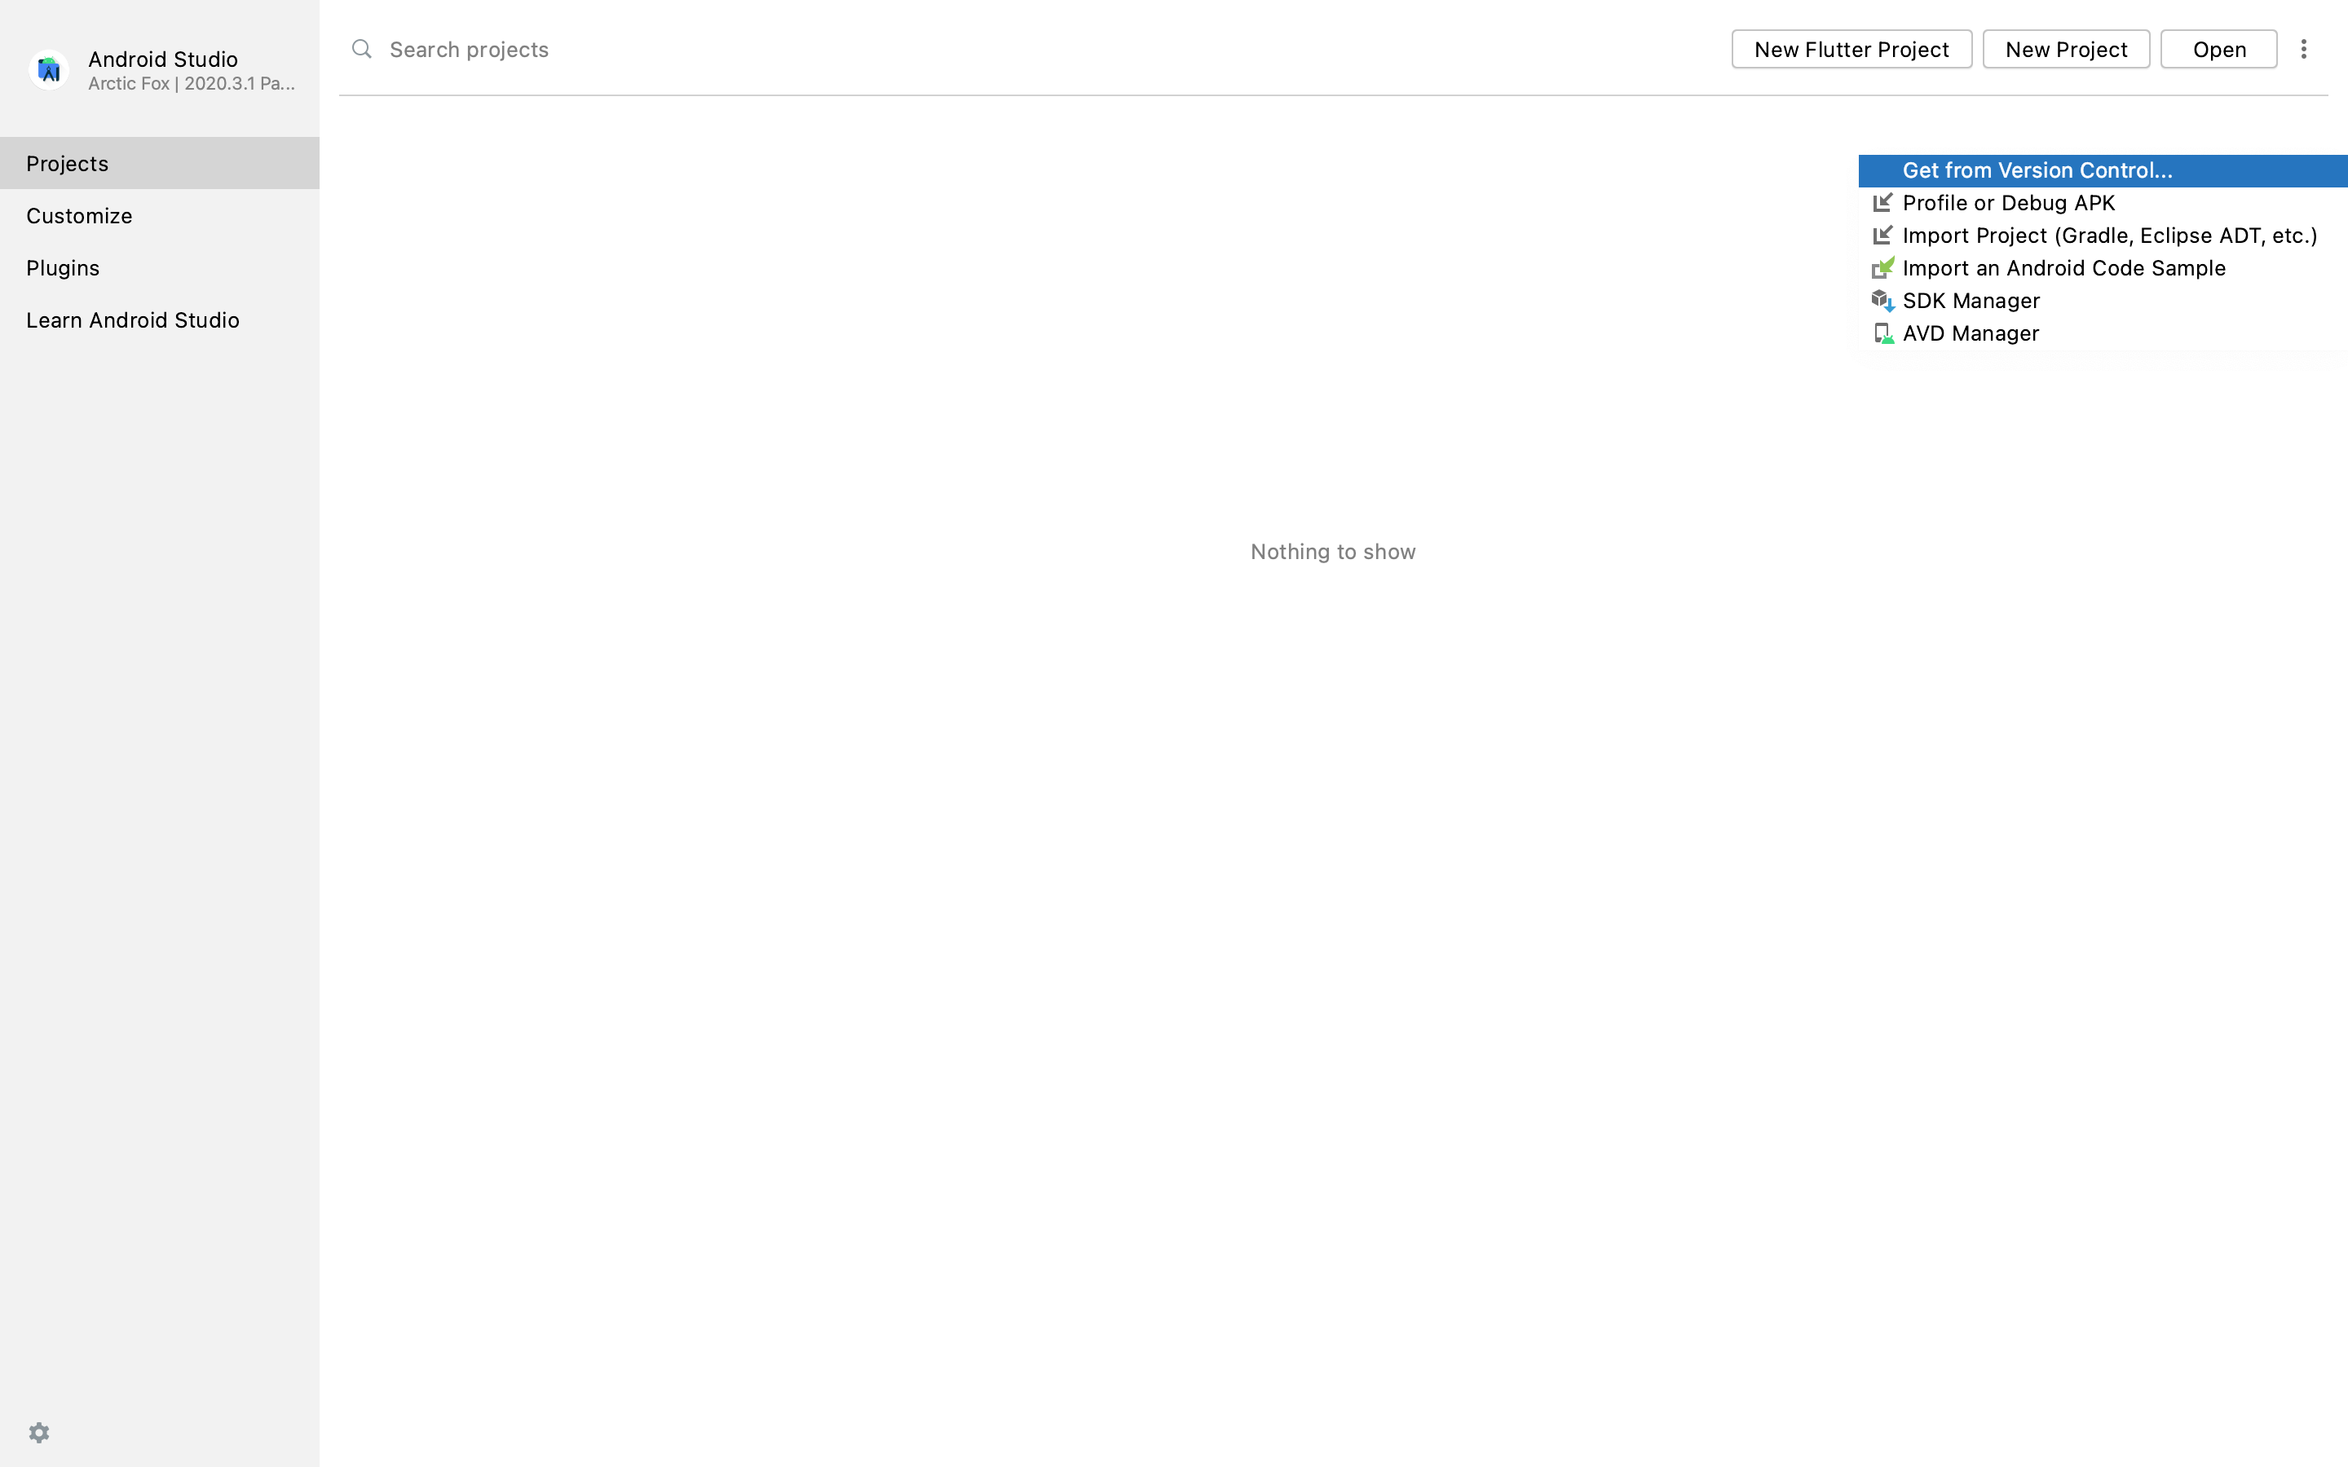
Task: Click the Open button
Action: [2218, 50]
